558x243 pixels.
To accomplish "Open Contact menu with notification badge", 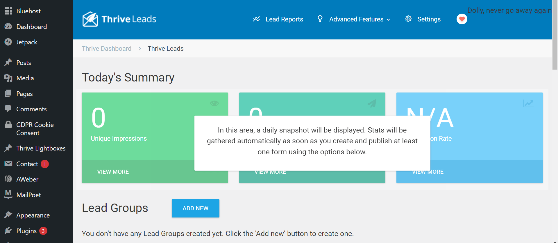I will point(27,164).
